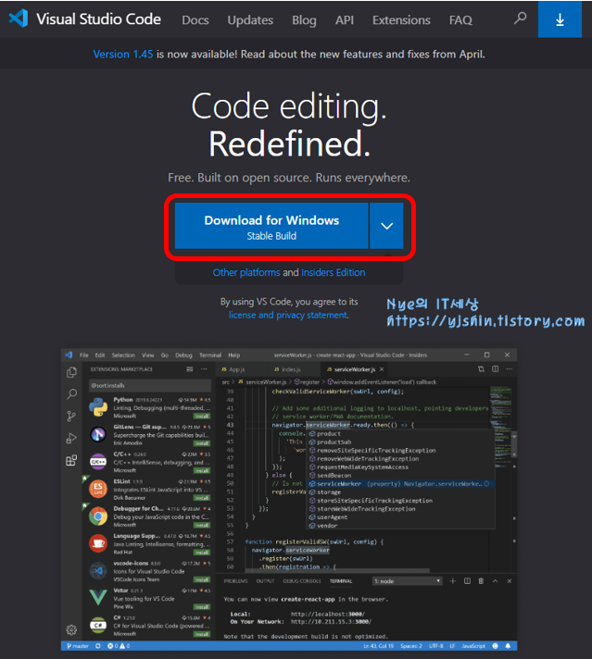Click the ESLint extension icon
Viewport: 592px width, 659px height.
(x=98, y=489)
